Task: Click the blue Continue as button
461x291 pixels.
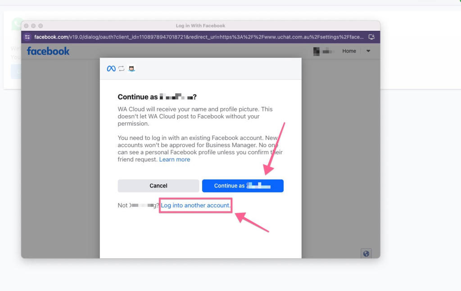Action: pyautogui.click(x=243, y=186)
